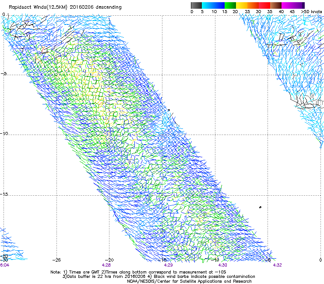The image size is (324, 284).
Task: Click the "0" longitude label on bottom axis
Action: (320, 260)
